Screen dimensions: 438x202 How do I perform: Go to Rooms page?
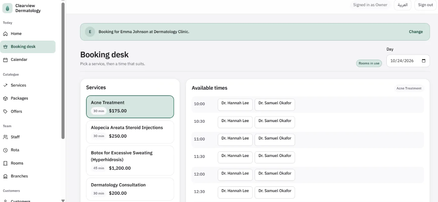pos(28,163)
